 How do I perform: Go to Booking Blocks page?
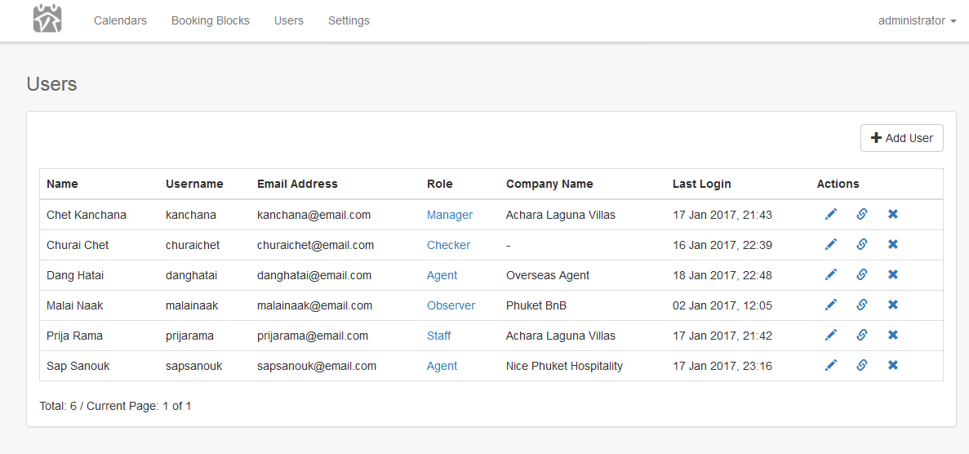(211, 20)
